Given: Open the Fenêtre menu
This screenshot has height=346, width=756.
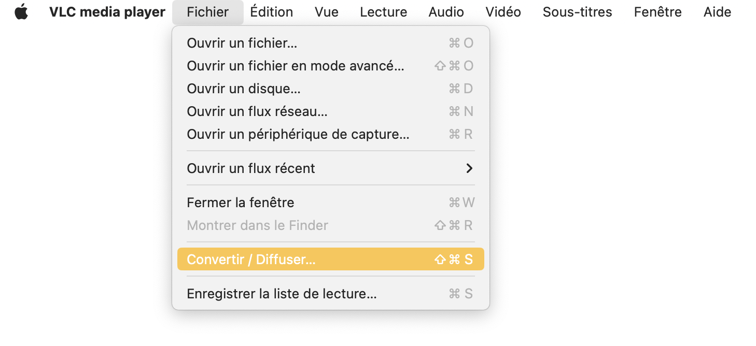Looking at the screenshot, I should 657,12.
